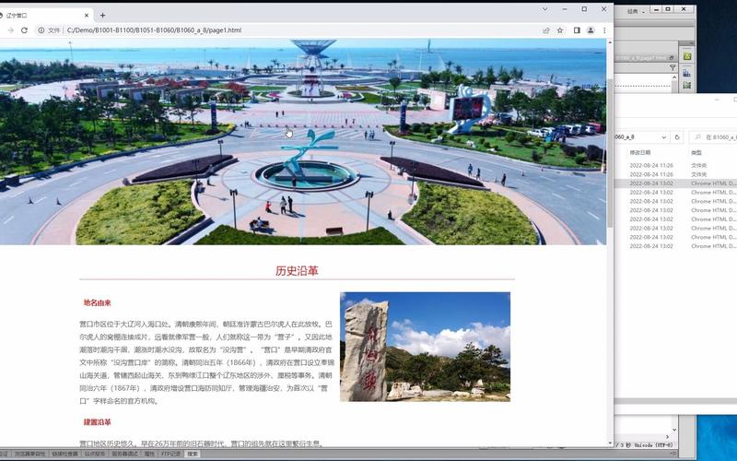Viewport: 737px width, 461px height.
Task: Click the 地名由来 subheading
Action: (x=98, y=303)
